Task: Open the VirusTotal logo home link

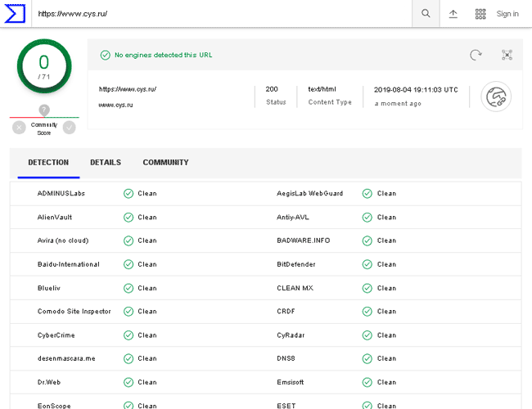Action: click(x=15, y=14)
